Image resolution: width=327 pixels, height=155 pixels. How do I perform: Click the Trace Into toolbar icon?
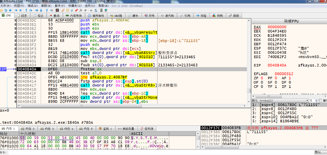(x=37, y=10)
